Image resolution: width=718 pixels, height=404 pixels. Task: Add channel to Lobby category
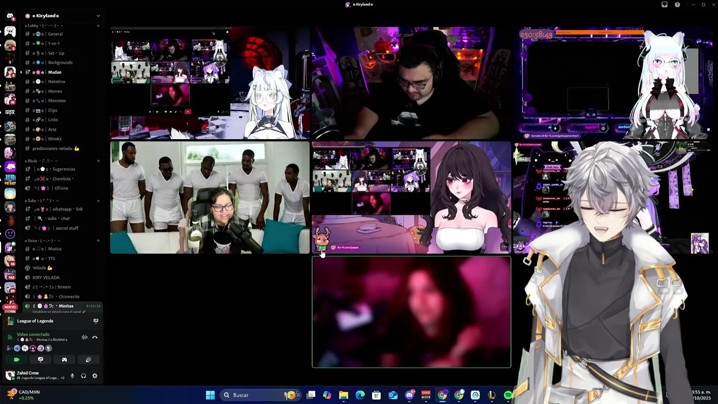[x=98, y=26]
